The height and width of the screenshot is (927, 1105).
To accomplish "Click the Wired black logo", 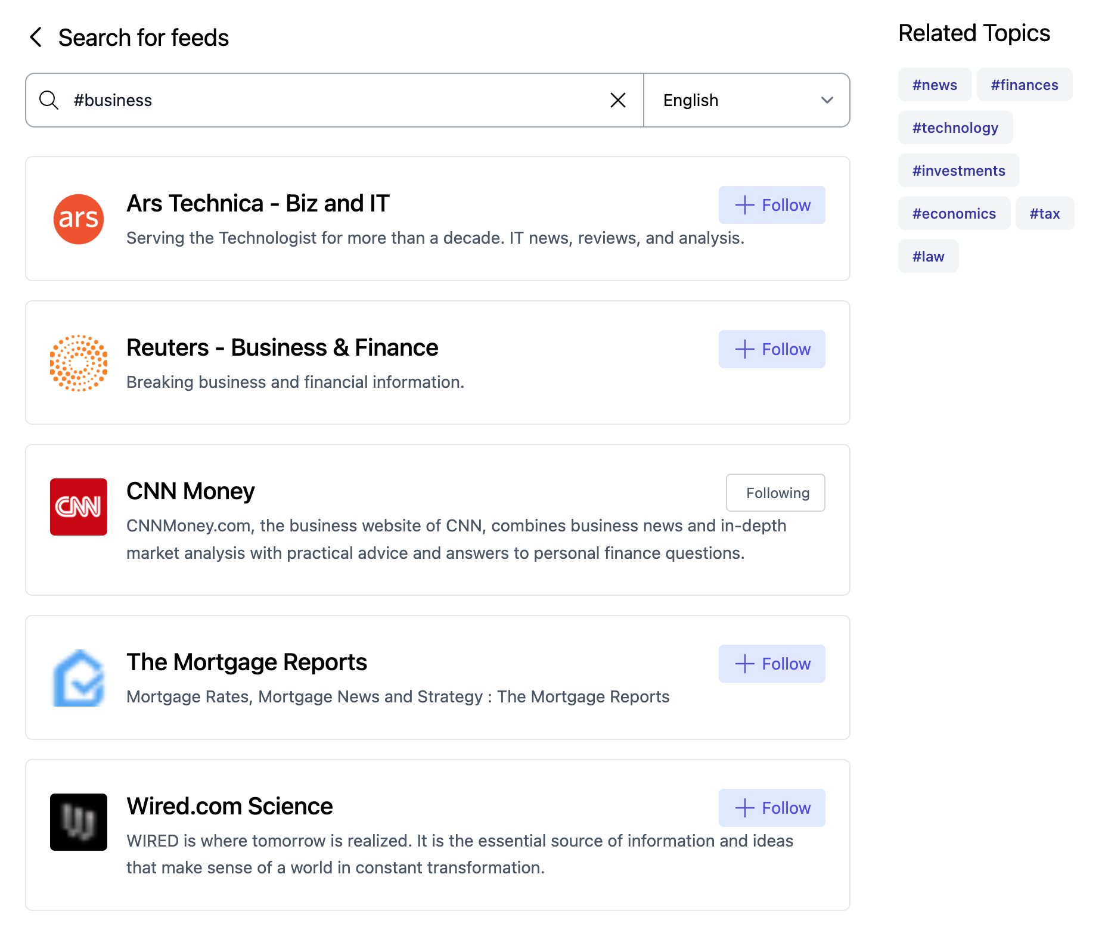I will pos(79,822).
